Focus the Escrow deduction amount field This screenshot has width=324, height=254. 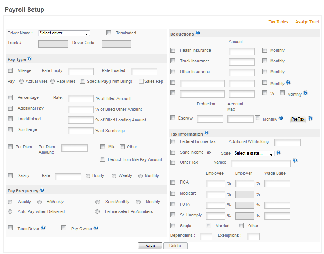(210, 119)
